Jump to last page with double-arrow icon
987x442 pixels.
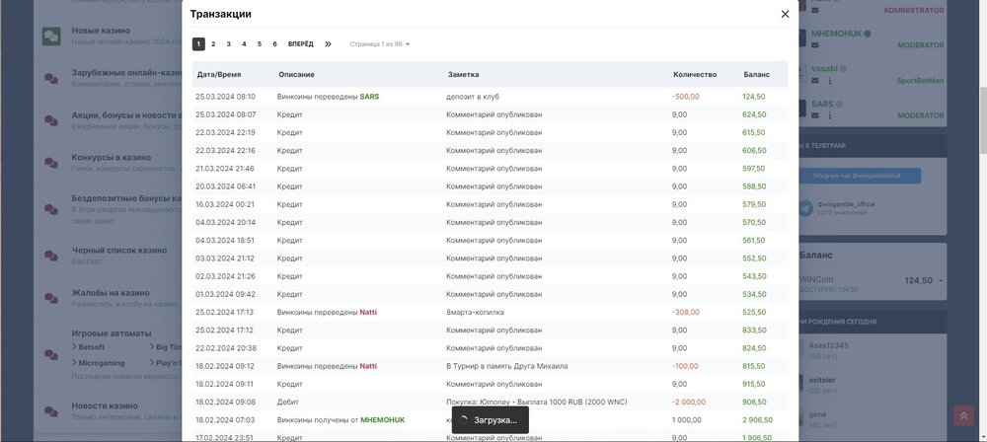[328, 44]
